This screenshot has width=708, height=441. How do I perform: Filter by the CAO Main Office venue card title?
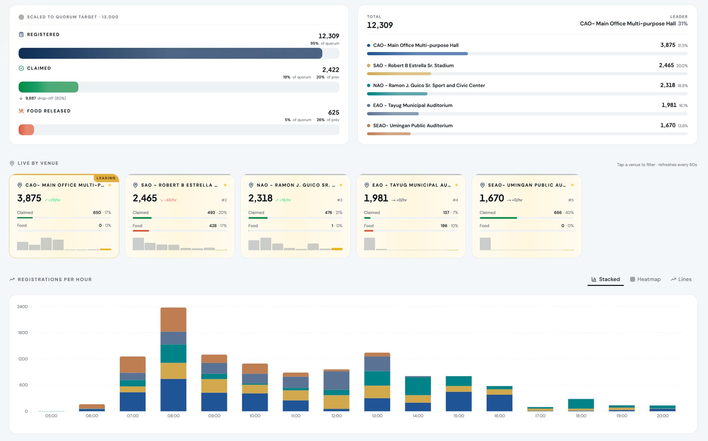65,185
